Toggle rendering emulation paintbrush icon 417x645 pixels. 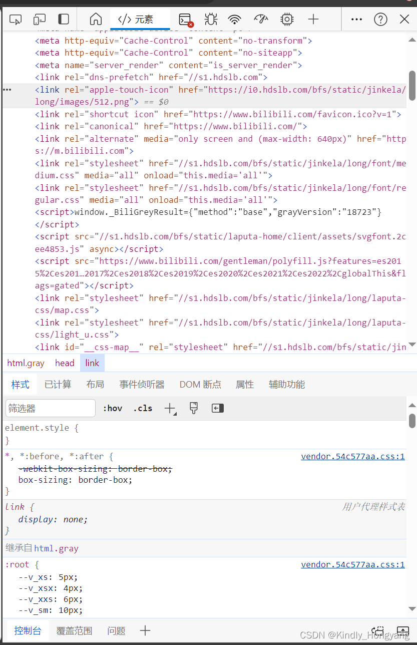(x=194, y=408)
